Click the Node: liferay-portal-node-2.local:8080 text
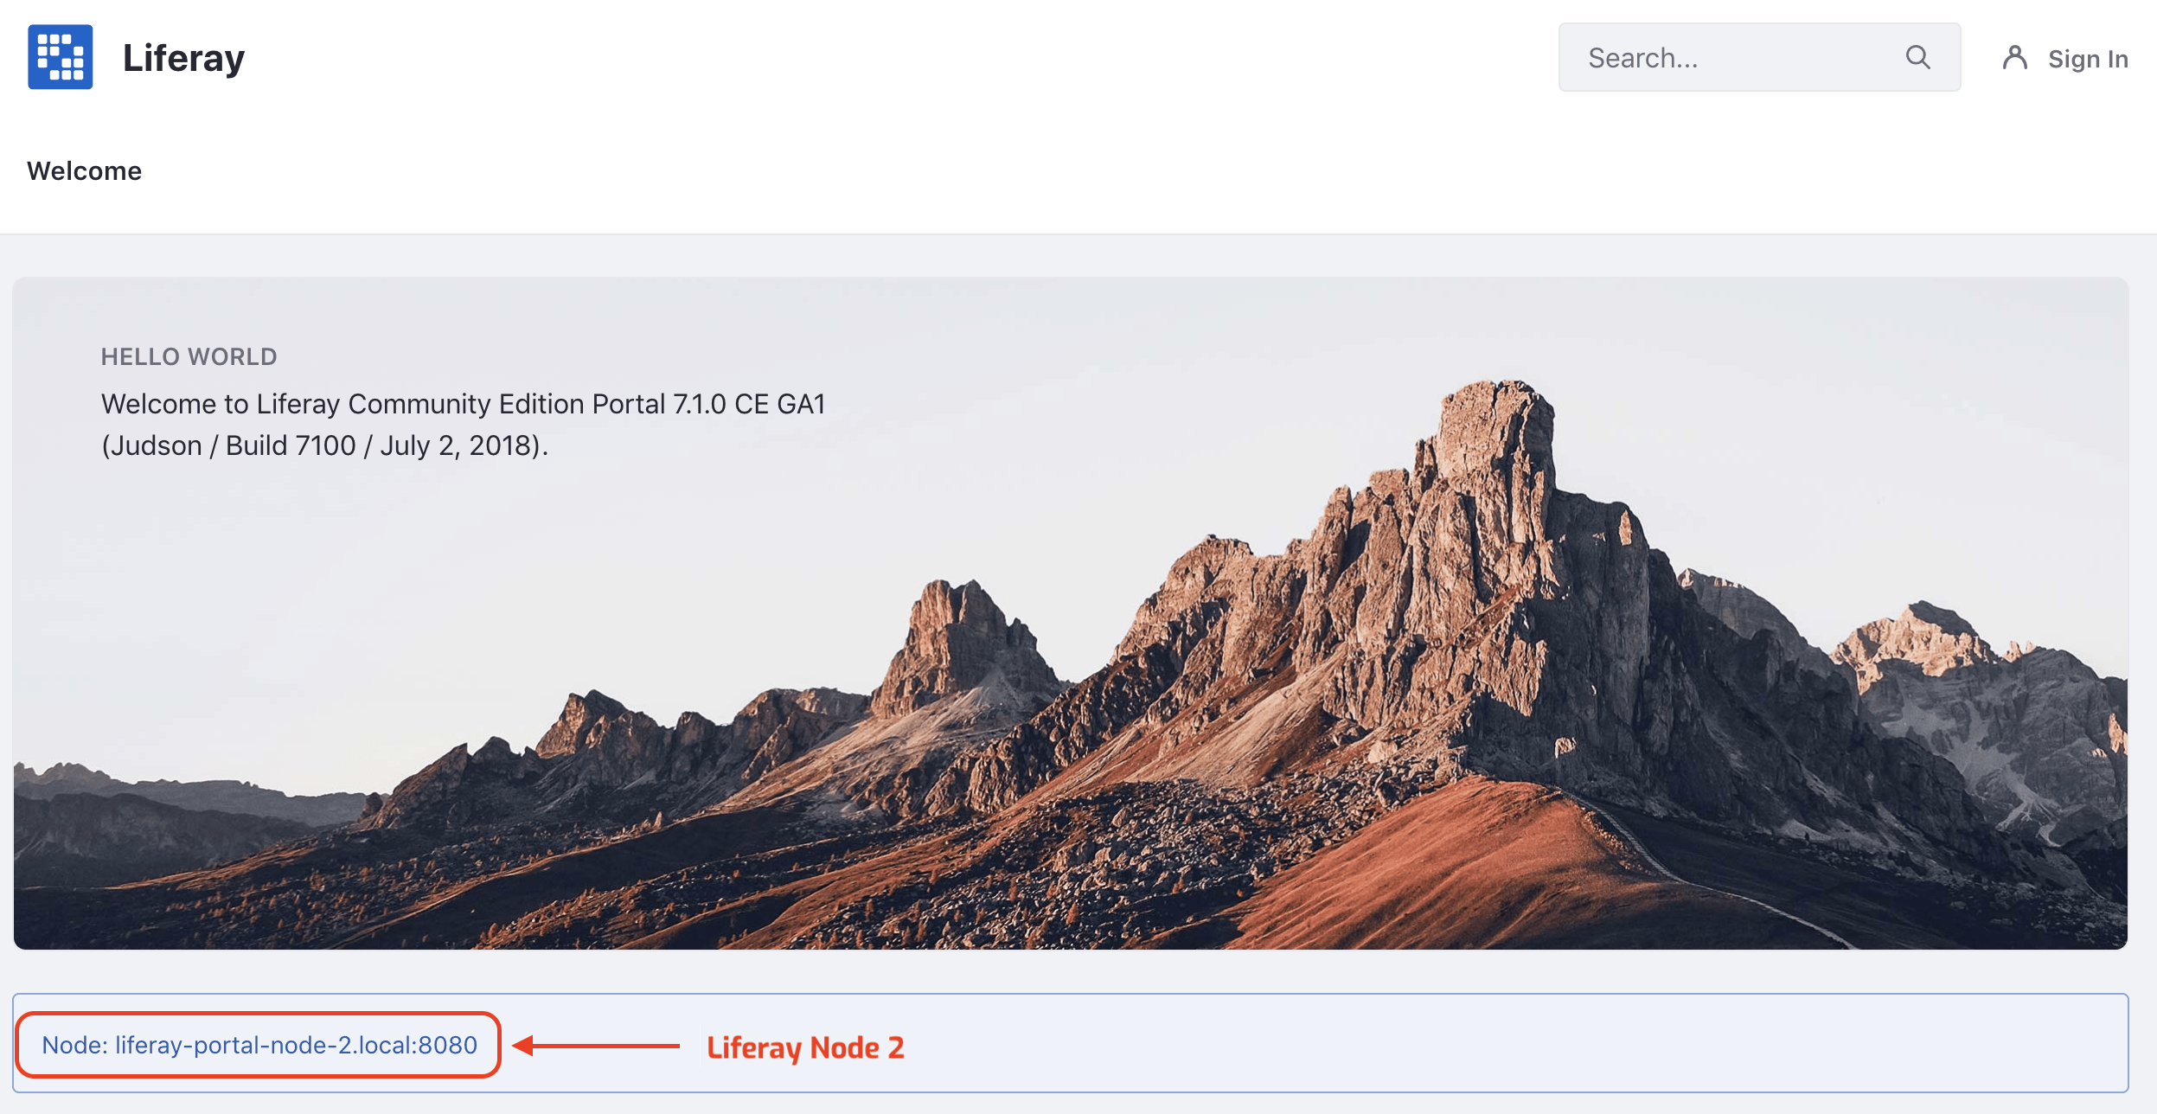This screenshot has height=1114, width=2157. [x=259, y=1045]
